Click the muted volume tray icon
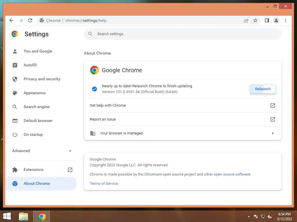The height and width of the screenshot is (222, 297). pyautogui.click(x=270, y=217)
